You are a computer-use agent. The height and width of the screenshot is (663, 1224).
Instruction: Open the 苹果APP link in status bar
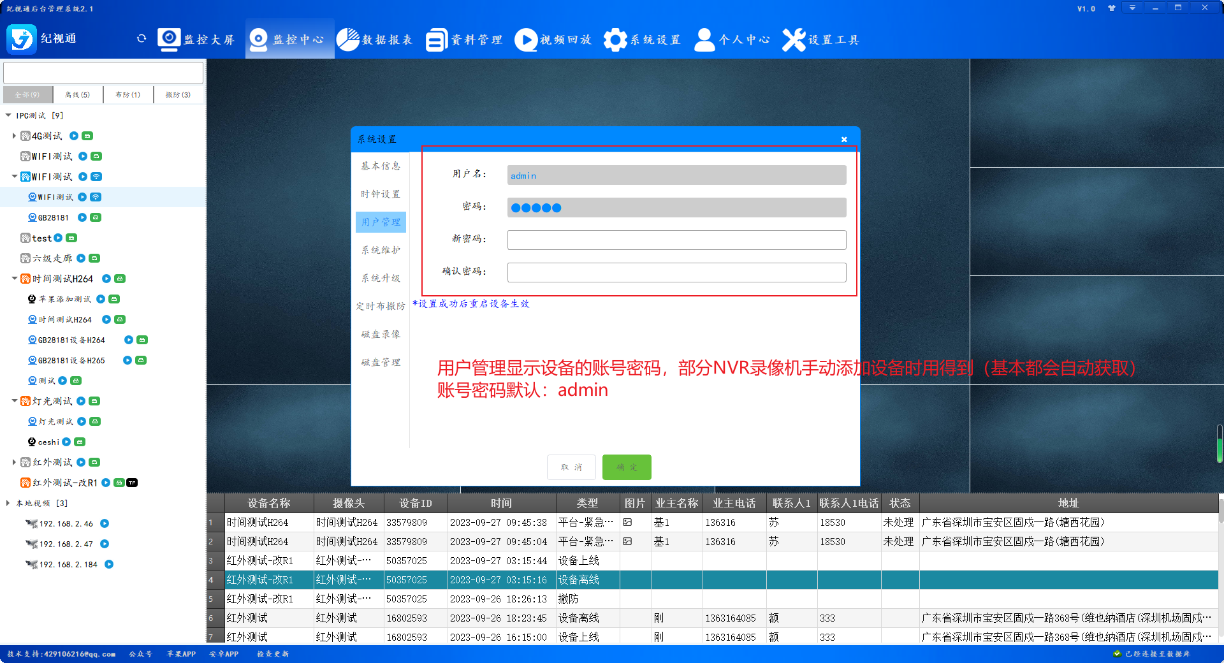click(181, 654)
